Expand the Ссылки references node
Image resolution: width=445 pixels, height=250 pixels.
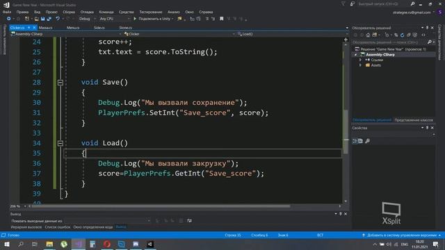click(360, 60)
